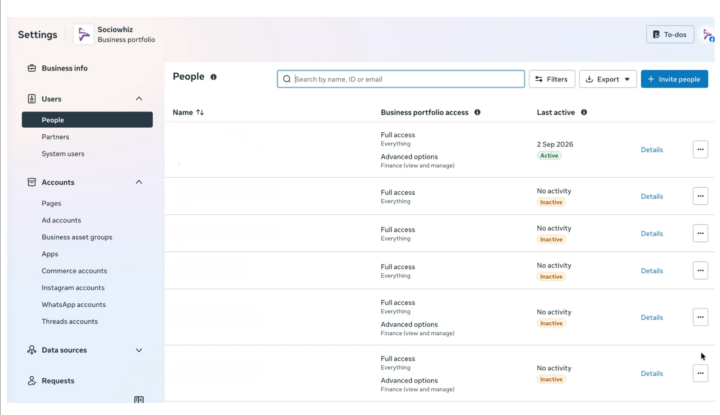This screenshot has height=415, width=720.
Task: Open Details for the last Inactive user
Action: click(x=652, y=373)
